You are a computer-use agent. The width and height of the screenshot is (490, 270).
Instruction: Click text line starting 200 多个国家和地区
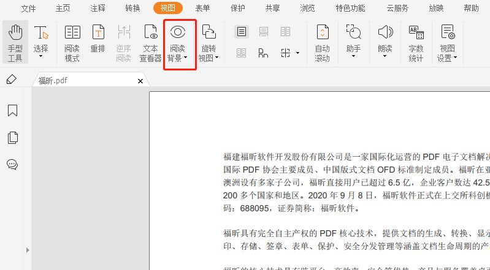(x=356, y=195)
